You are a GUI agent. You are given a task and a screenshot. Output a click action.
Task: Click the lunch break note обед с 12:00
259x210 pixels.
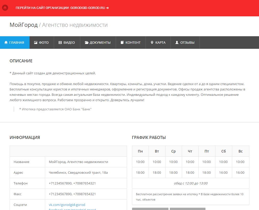pos(190,183)
